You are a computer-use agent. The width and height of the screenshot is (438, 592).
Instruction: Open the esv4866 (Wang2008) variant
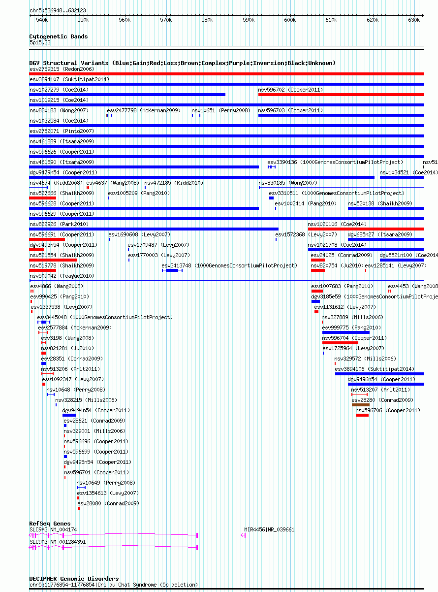coord(57,286)
